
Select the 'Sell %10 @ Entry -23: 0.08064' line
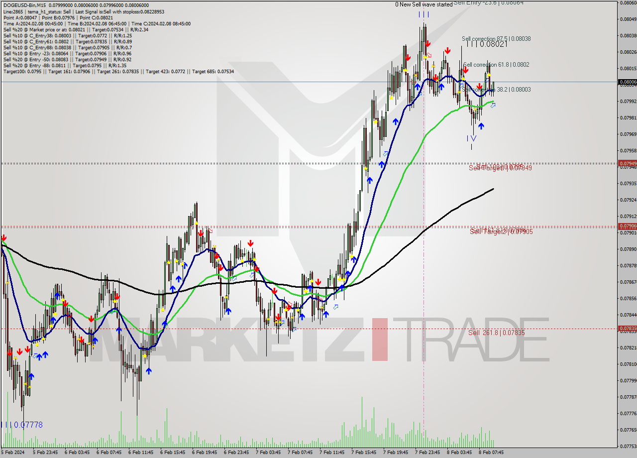click(68, 53)
